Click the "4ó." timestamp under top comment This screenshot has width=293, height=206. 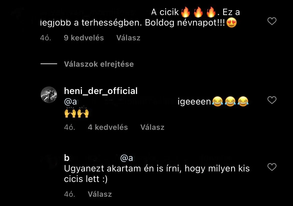[46, 38]
